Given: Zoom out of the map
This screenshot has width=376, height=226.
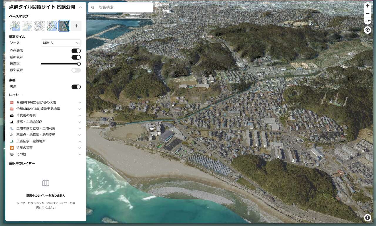Looking at the screenshot, I should (367, 13).
